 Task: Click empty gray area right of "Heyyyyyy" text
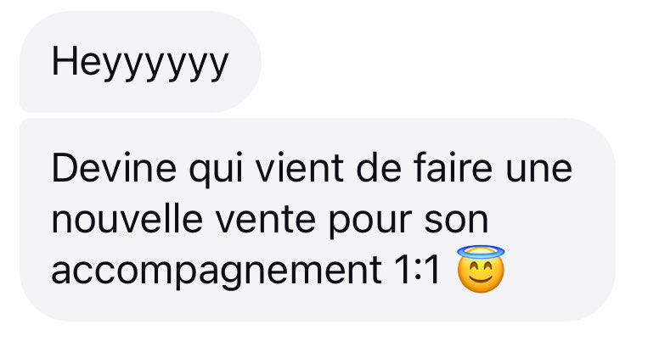(245, 61)
